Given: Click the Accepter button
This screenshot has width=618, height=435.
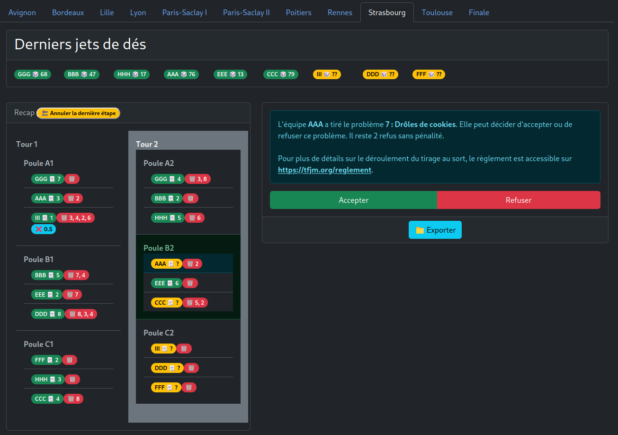Looking at the screenshot, I should 353,200.
